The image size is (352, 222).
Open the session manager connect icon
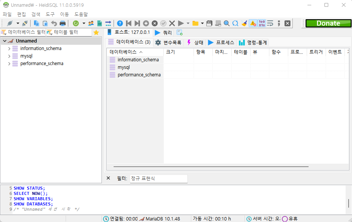click(x=10, y=23)
